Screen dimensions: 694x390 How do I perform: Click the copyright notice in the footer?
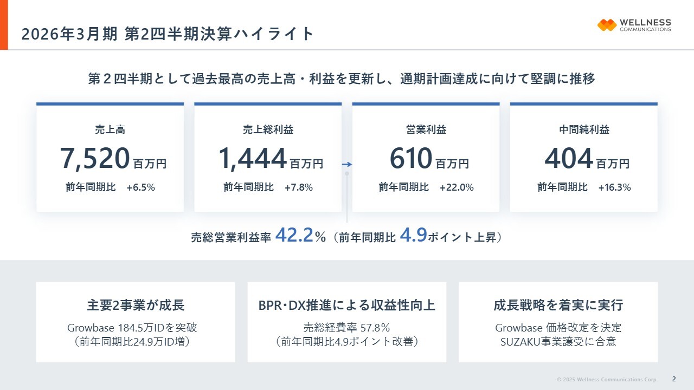click(x=607, y=379)
